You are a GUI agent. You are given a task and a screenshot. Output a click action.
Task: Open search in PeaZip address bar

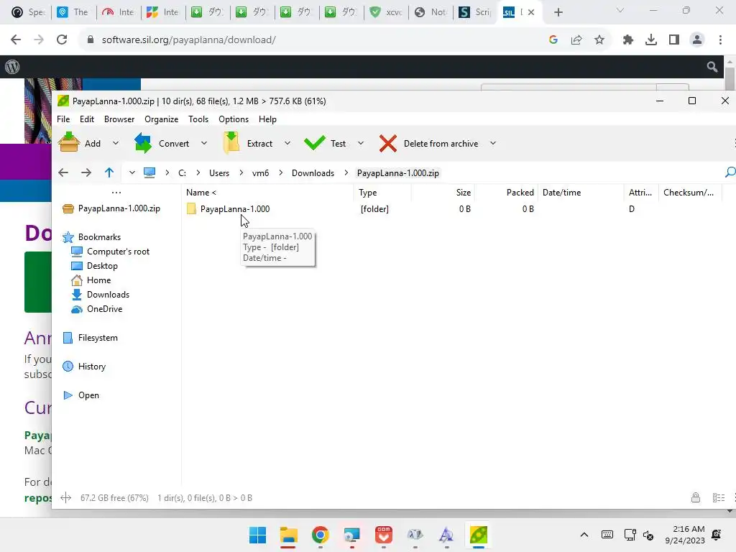730,172
